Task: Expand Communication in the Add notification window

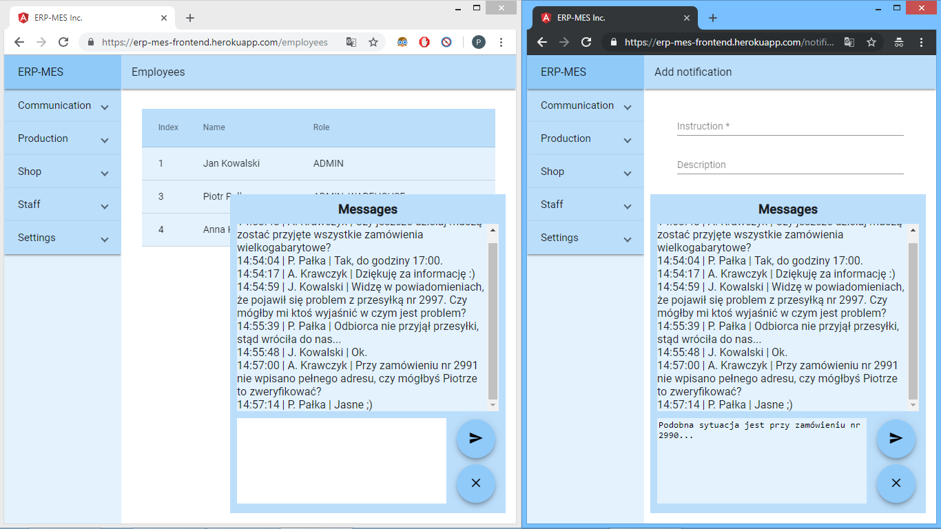Action: coord(586,105)
